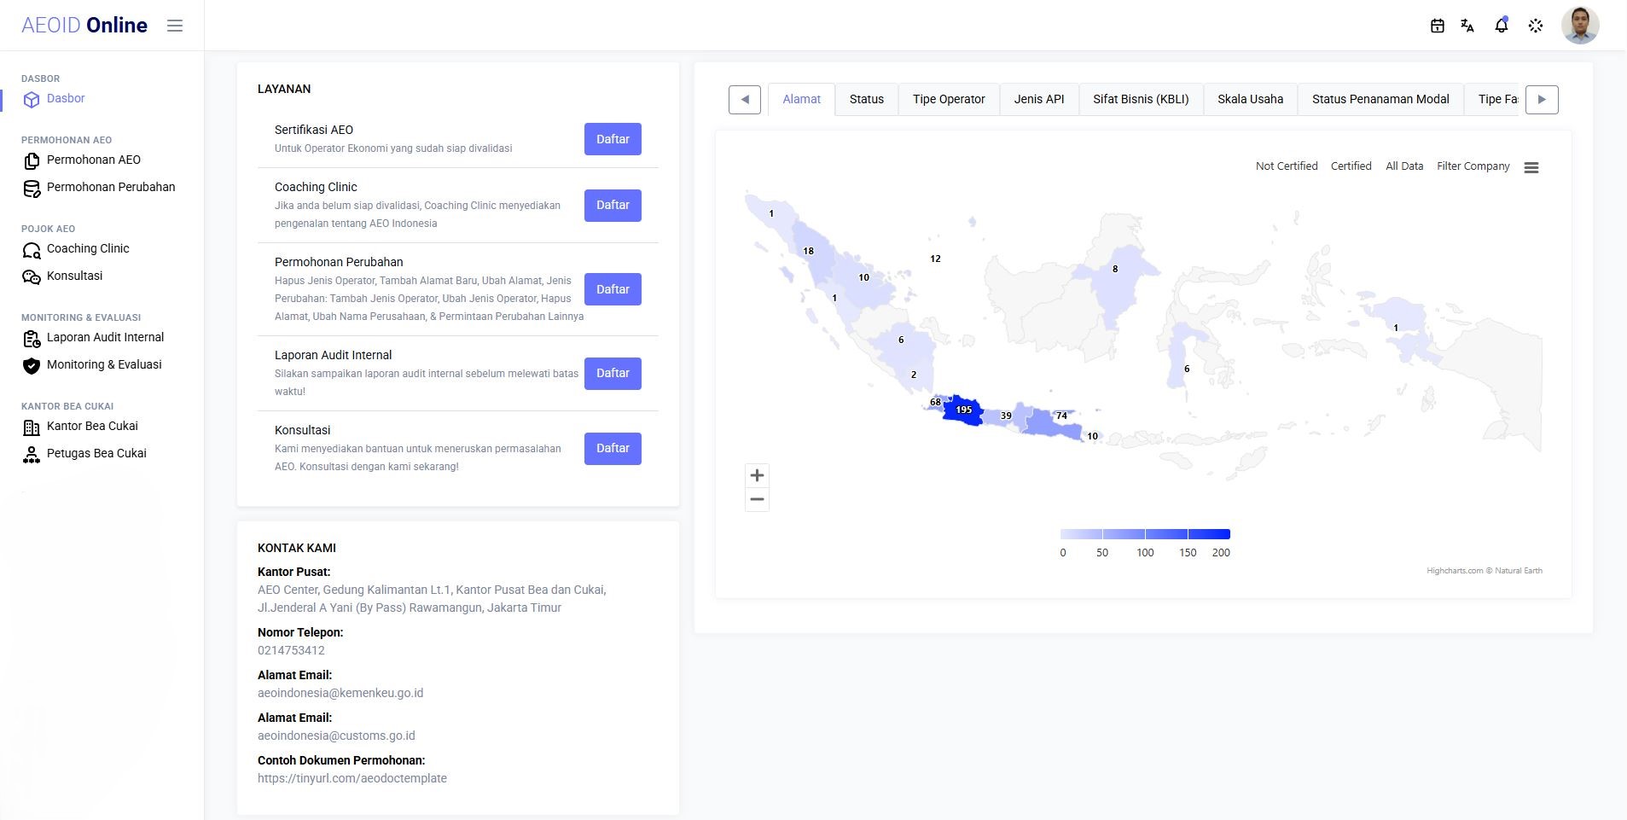Open Konsultasi sidebar item
The image size is (1627, 820).
[74, 276]
